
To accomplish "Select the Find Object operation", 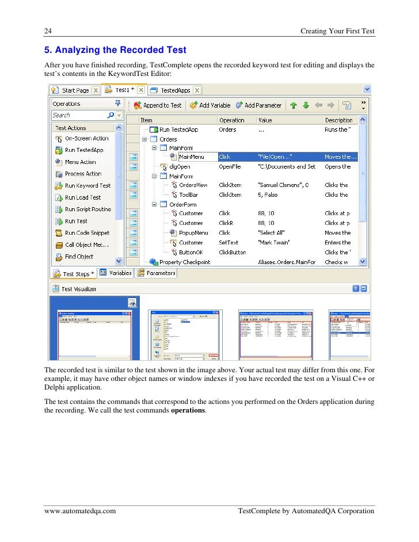I will click(x=75, y=257).
